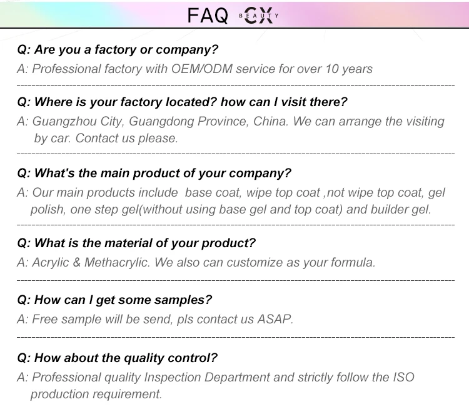Open the factory location question
469x417 pixels.
(x=182, y=102)
